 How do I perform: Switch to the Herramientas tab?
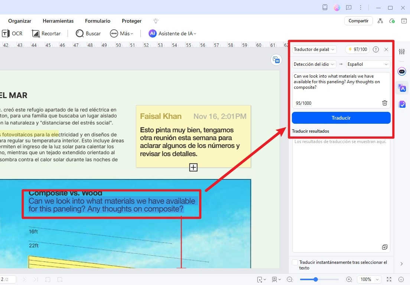click(58, 21)
